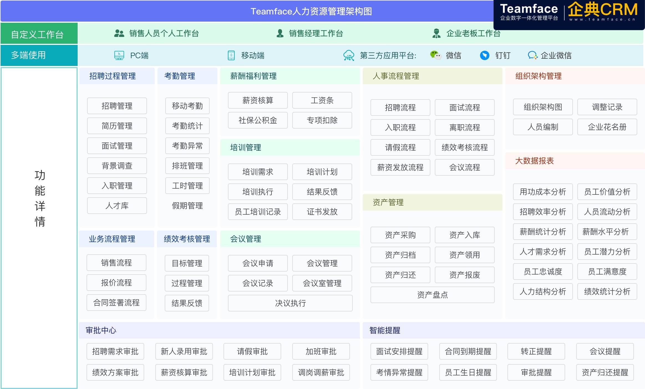Click the 资产盘点 button
Image resolution: width=645 pixels, height=389 pixels.
tap(432, 295)
